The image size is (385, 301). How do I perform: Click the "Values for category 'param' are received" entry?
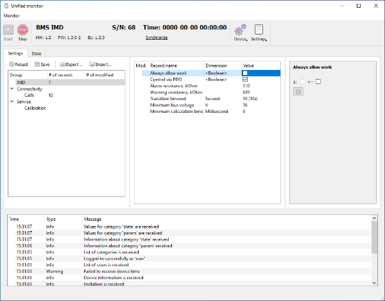pos(123,233)
